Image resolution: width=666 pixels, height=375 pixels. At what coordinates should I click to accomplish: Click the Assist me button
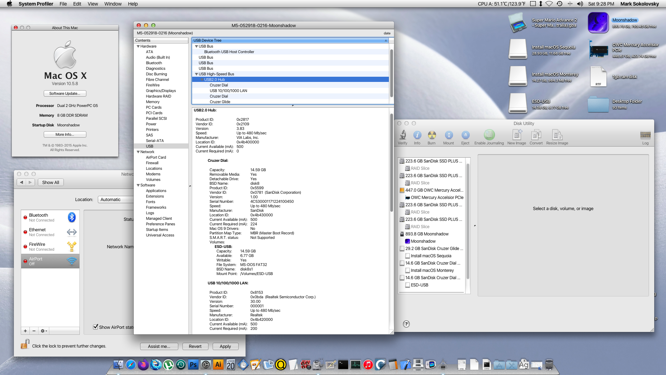159,346
